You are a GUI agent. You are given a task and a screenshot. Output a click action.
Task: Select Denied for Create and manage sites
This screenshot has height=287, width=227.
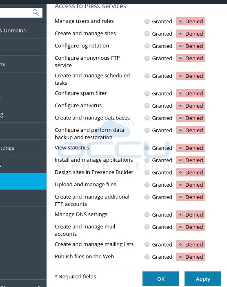[x=180, y=34]
